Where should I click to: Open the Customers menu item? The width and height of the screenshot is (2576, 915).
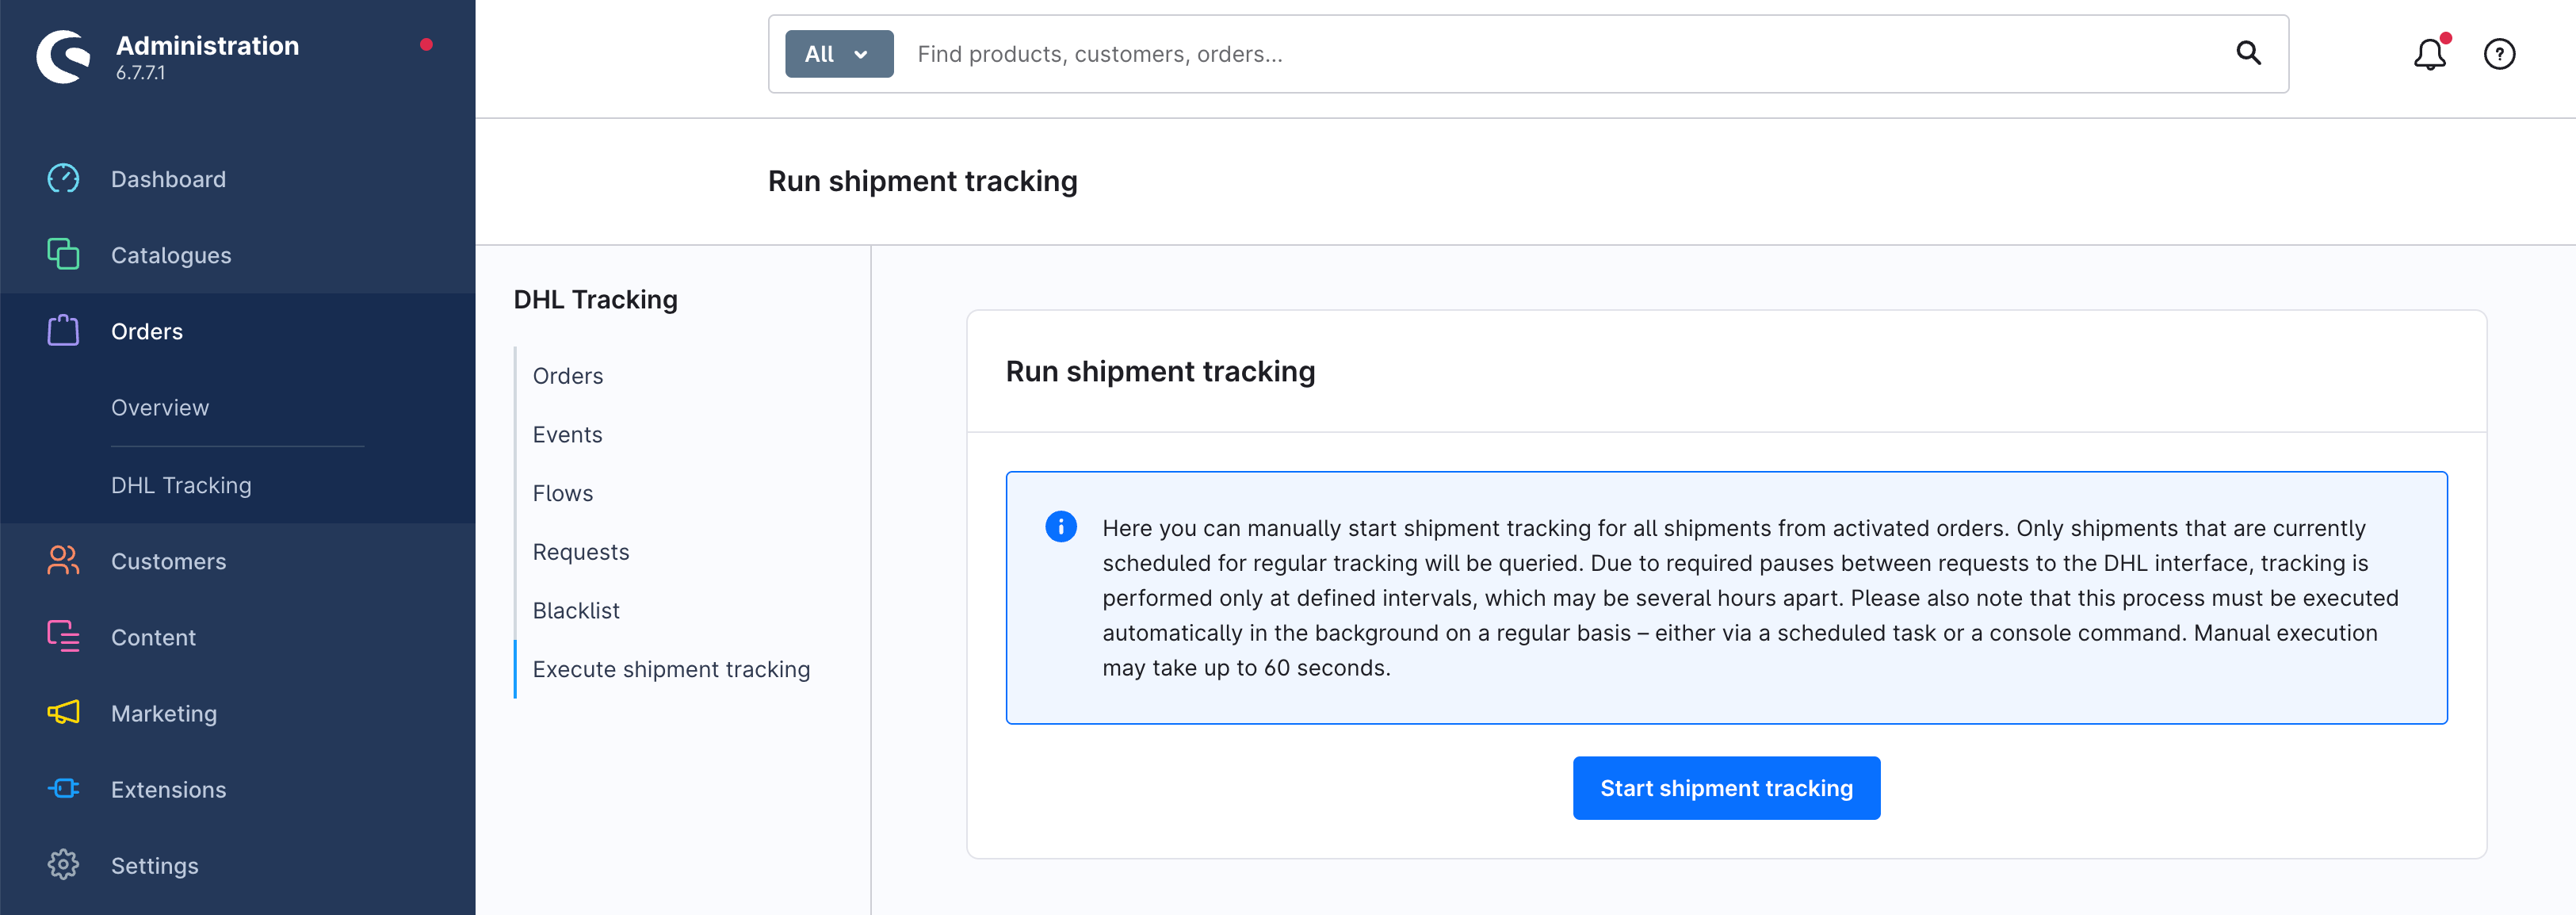coord(168,561)
